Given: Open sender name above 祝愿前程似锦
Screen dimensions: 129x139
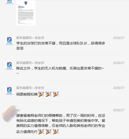Looking at the screenshot, I should tap(30, 88).
